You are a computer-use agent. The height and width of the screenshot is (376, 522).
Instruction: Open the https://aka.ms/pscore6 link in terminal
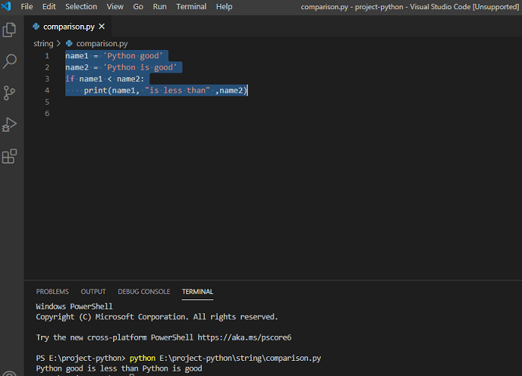pyautogui.click(x=244, y=337)
